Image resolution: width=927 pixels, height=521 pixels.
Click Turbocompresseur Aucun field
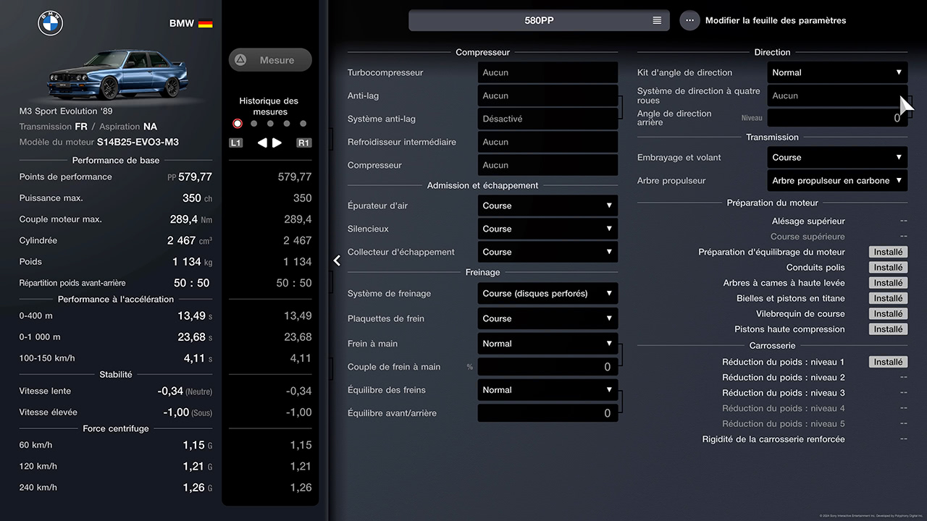[548, 72]
